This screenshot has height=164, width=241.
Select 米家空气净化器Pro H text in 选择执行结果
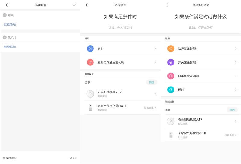pos(192,133)
